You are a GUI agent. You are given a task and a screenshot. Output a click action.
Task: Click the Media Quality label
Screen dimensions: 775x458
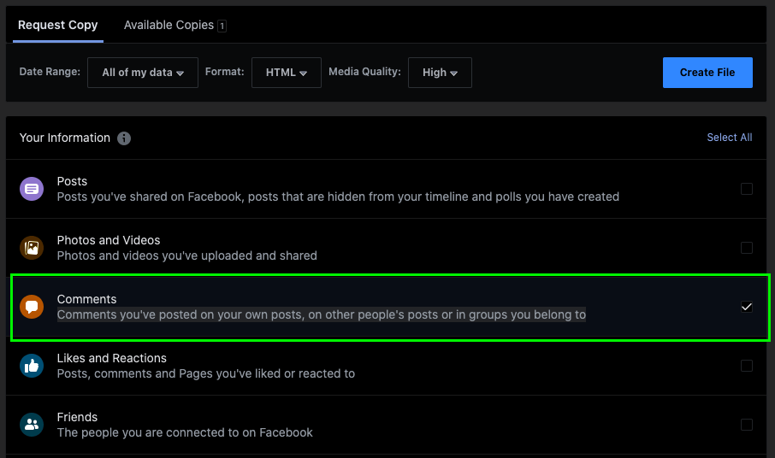pyautogui.click(x=364, y=72)
